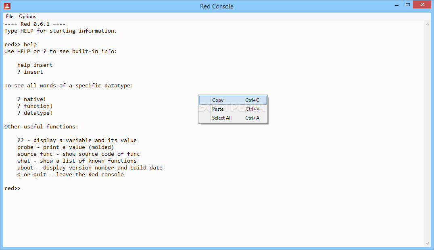This screenshot has height=250, width=434.
Task: Open the File menu
Action: 10,16
